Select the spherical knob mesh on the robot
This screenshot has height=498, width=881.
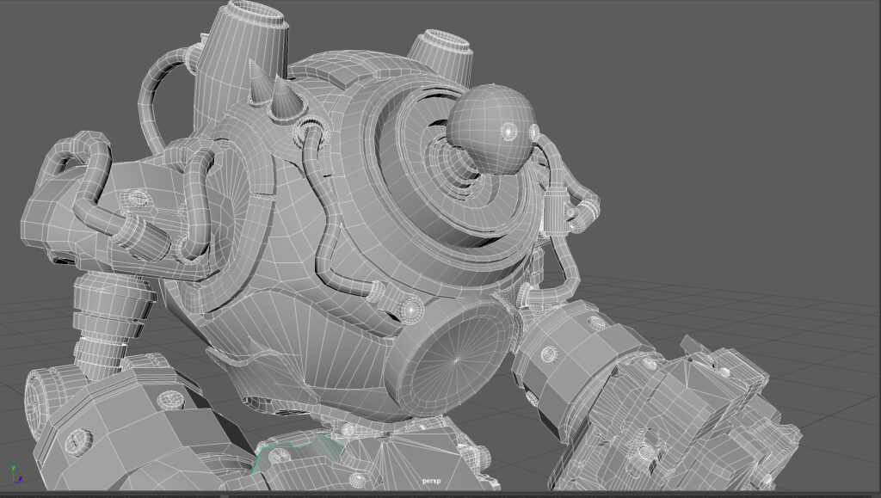(491, 129)
